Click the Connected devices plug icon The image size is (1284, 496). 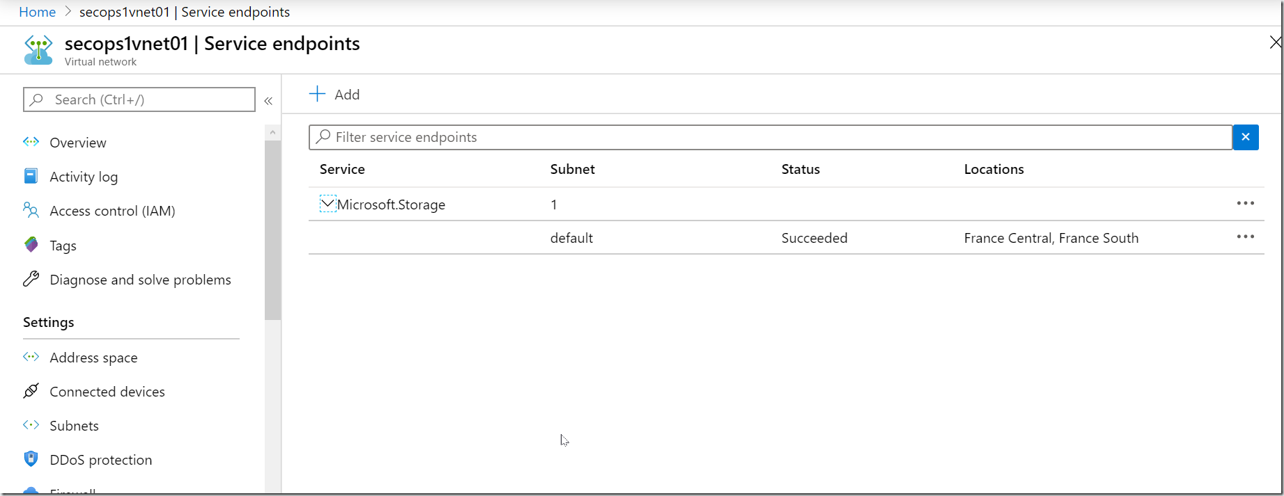click(x=31, y=391)
